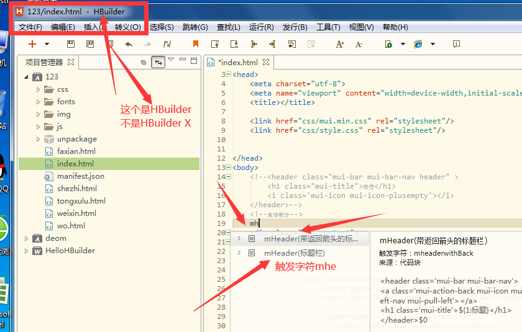Select the highlighted index.html tree item
This screenshot has width=522, height=332.
pos(109,164)
